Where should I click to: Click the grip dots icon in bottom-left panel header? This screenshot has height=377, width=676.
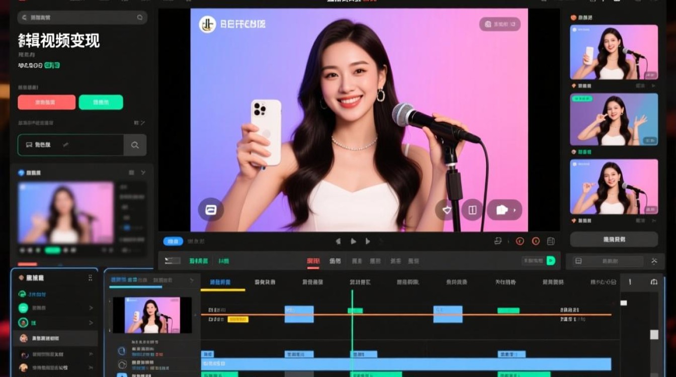click(90, 277)
